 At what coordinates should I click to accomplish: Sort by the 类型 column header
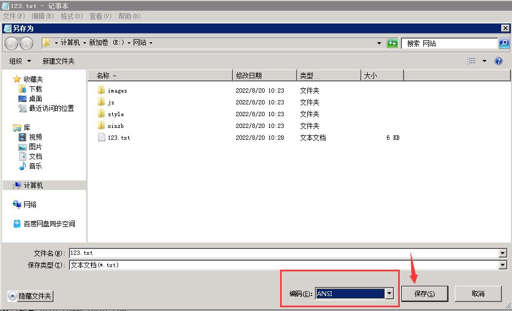click(329, 75)
